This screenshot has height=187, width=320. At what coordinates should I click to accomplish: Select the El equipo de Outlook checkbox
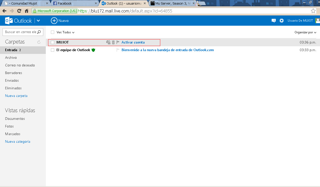pyautogui.click(x=53, y=50)
